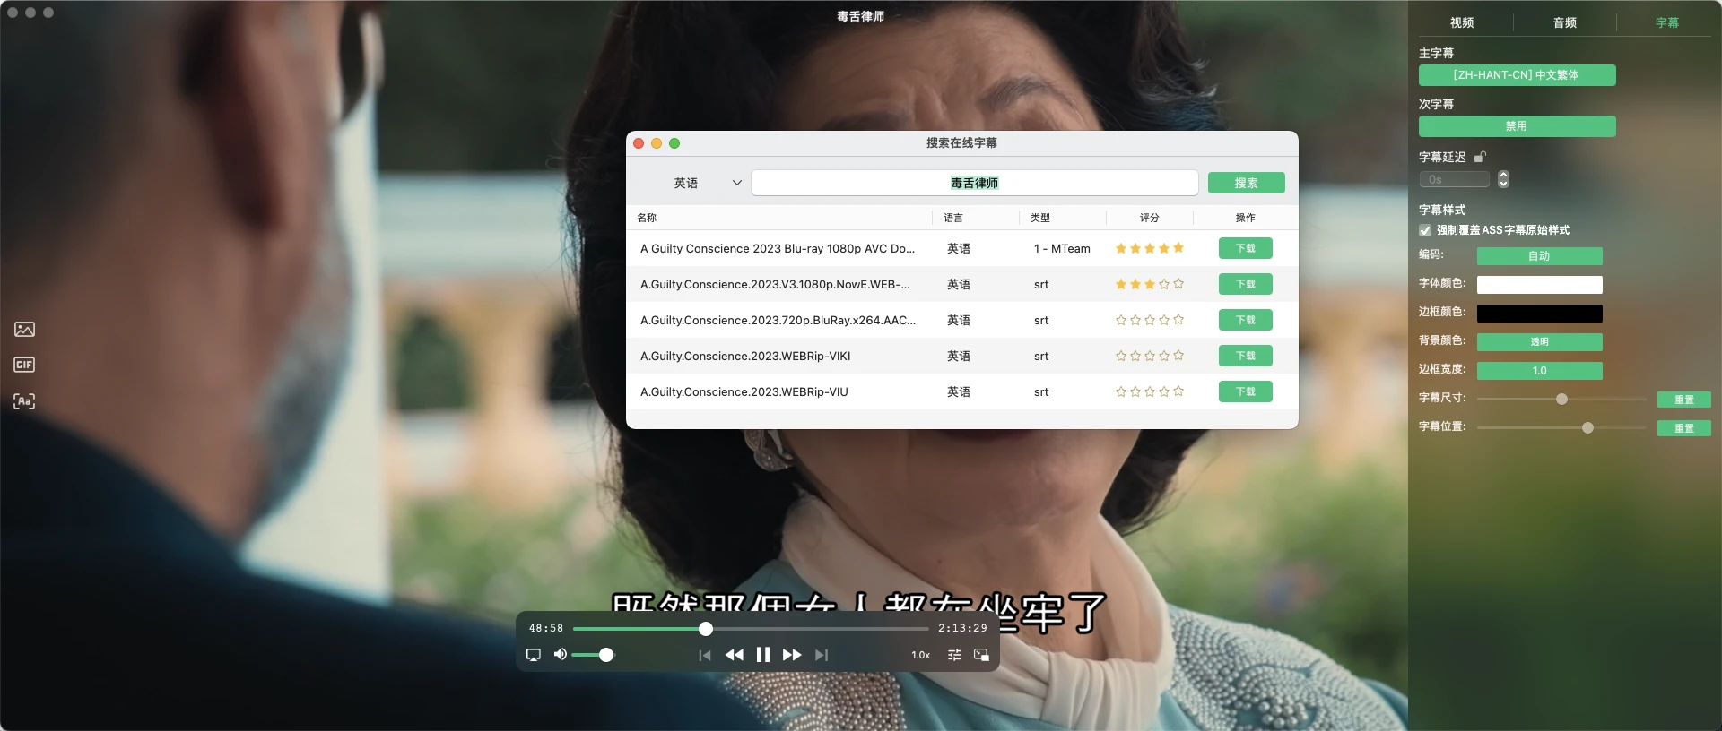Screen dimensions: 1722x731
Task: Reset the subtitle position
Action: click(1684, 428)
